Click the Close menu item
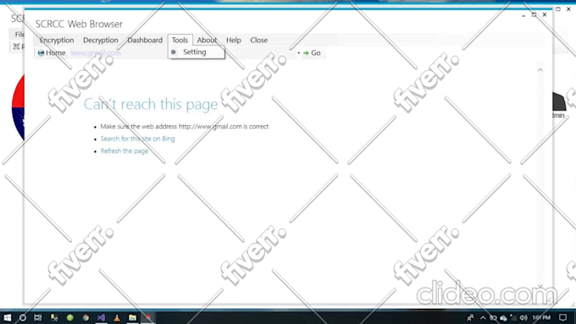The width and height of the screenshot is (576, 324). tap(259, 40)
